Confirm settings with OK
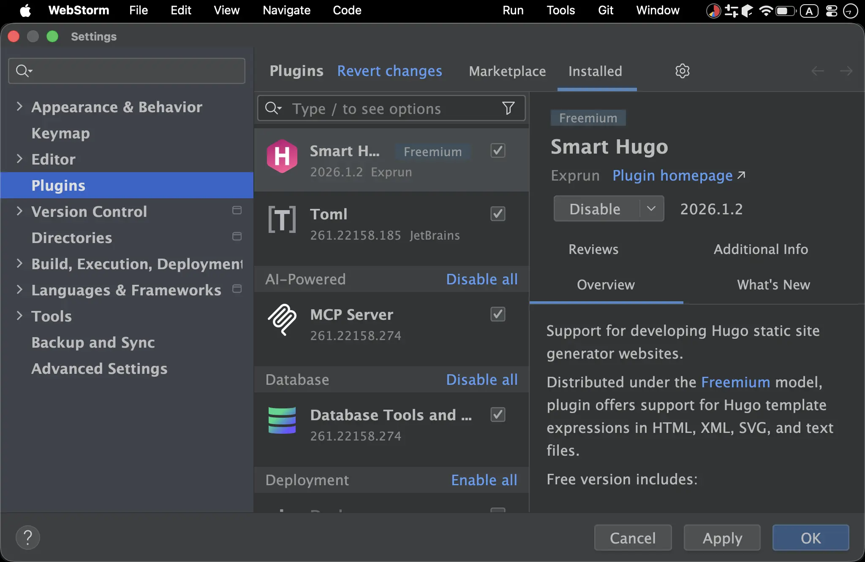865x562 pixels. (811, 538)
